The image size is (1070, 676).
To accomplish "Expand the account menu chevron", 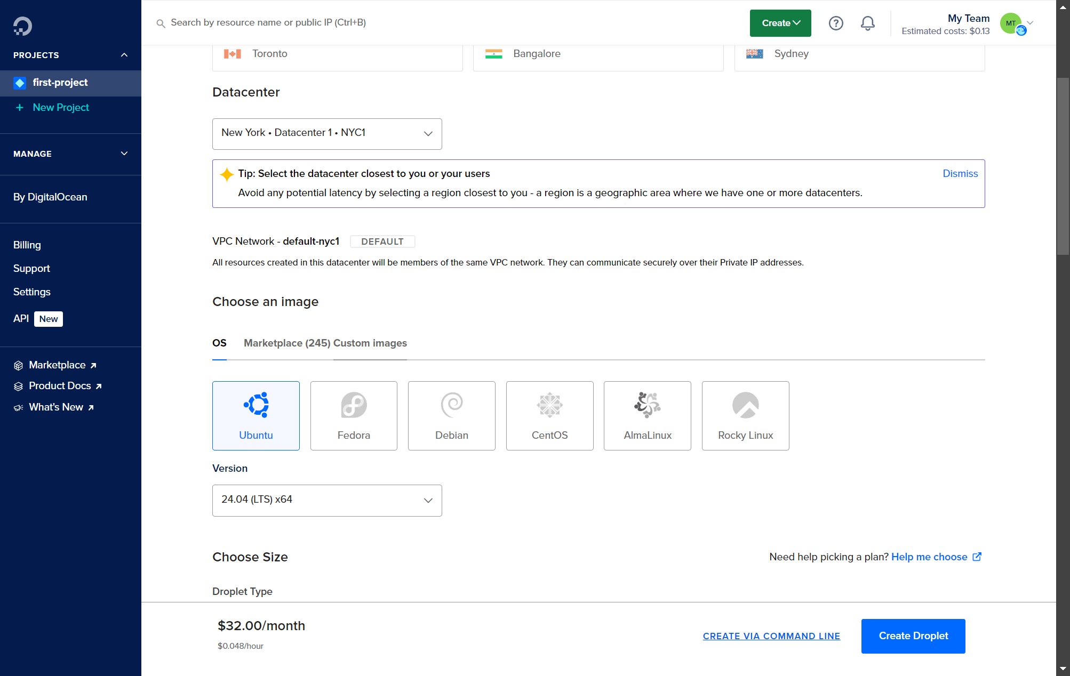I will pyautogui.click(x=1031, y=23).
